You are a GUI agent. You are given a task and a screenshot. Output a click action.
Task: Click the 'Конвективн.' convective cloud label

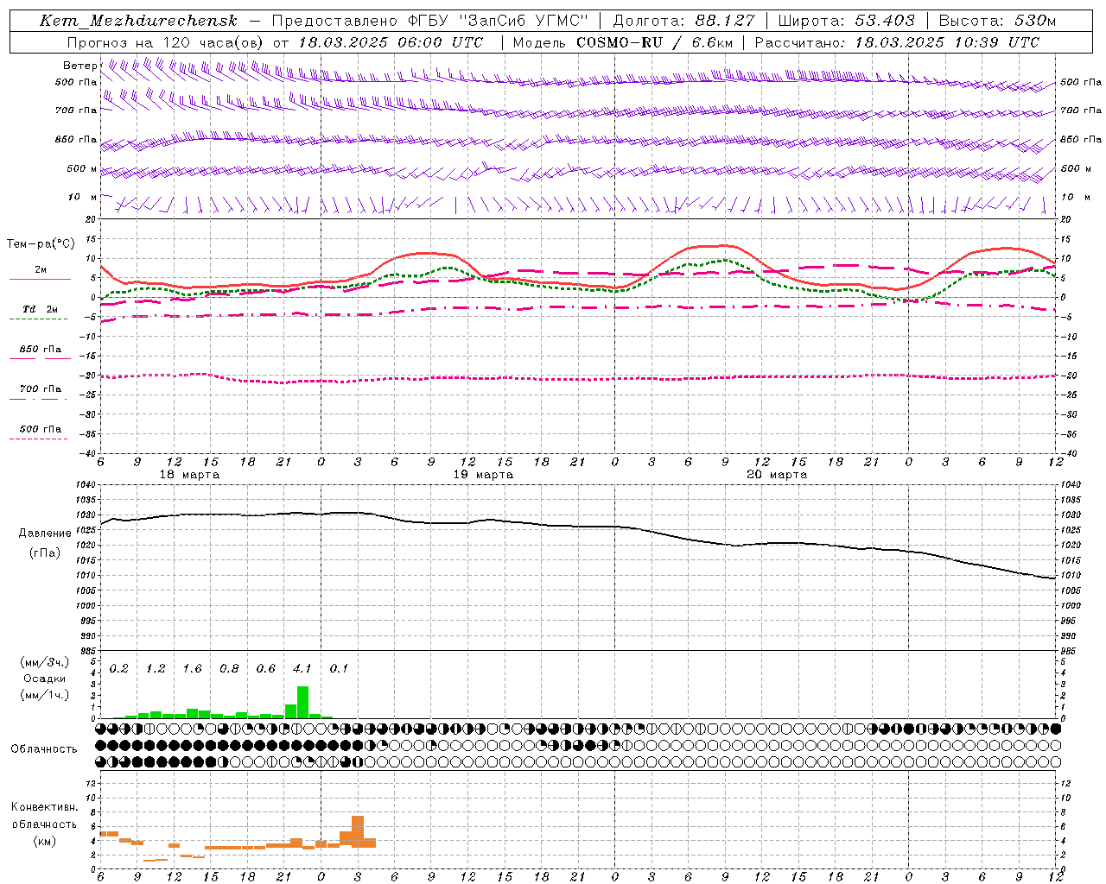click(45, 807)
